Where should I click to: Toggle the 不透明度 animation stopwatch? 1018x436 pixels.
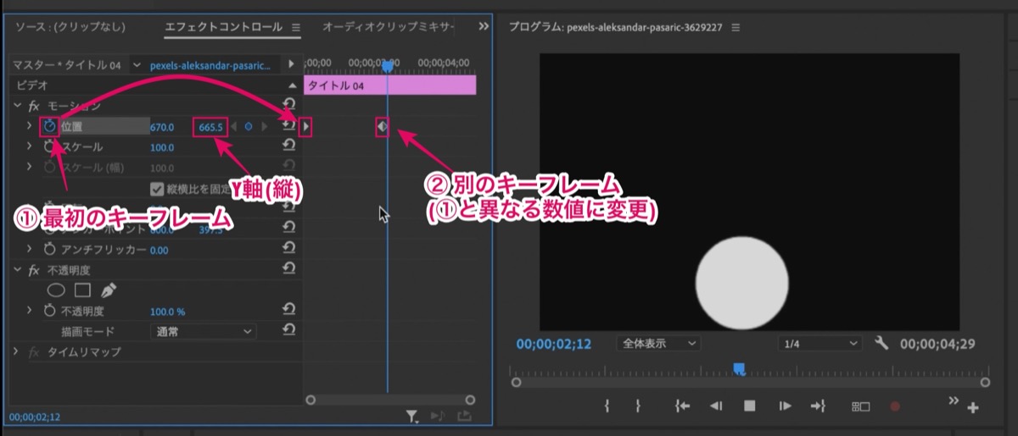pos(49,311)
